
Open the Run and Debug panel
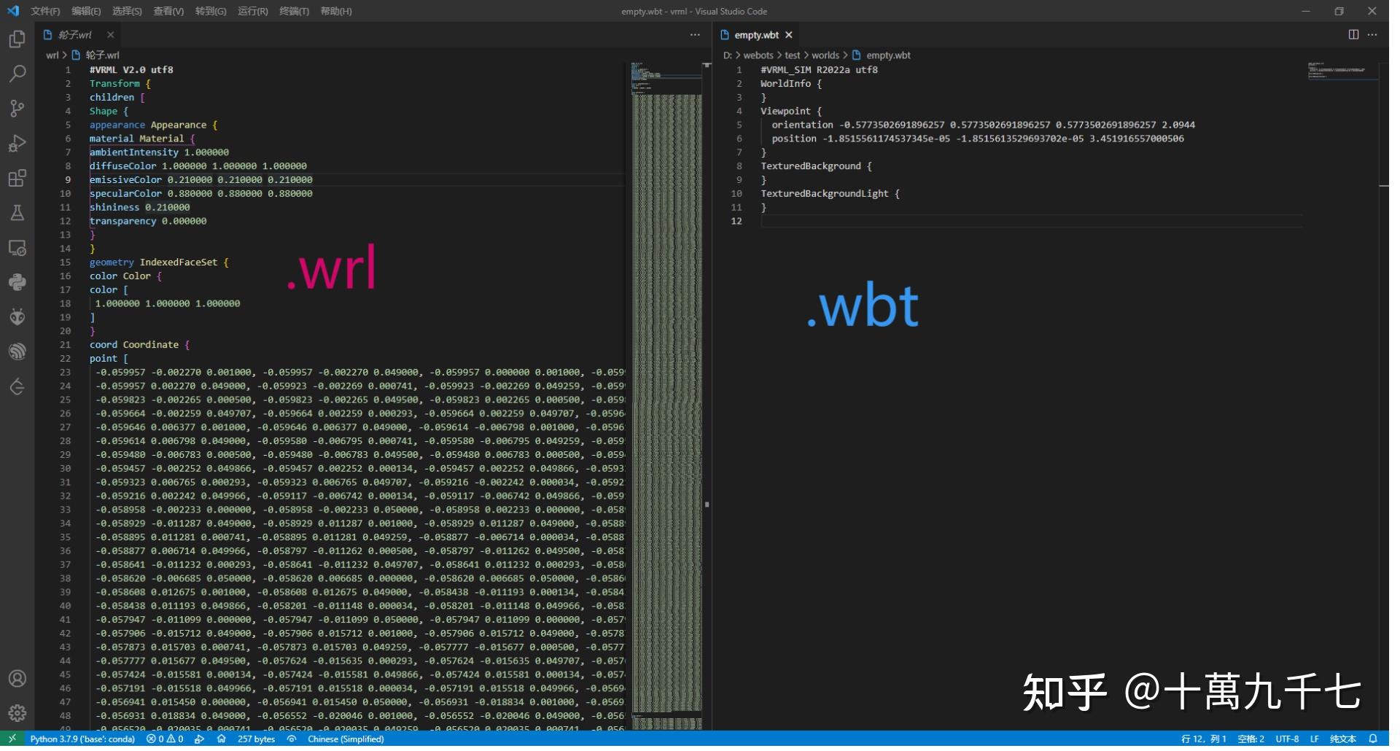(x=17, y=143)
